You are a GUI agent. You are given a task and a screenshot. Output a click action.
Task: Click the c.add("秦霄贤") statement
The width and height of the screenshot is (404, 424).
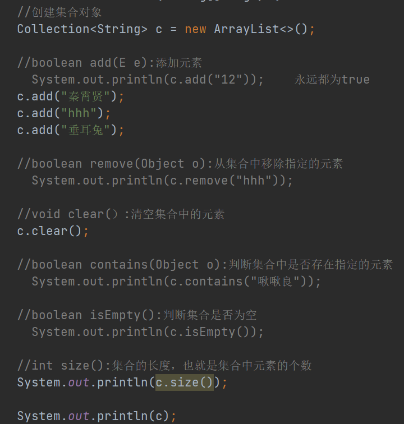(70, 96)
